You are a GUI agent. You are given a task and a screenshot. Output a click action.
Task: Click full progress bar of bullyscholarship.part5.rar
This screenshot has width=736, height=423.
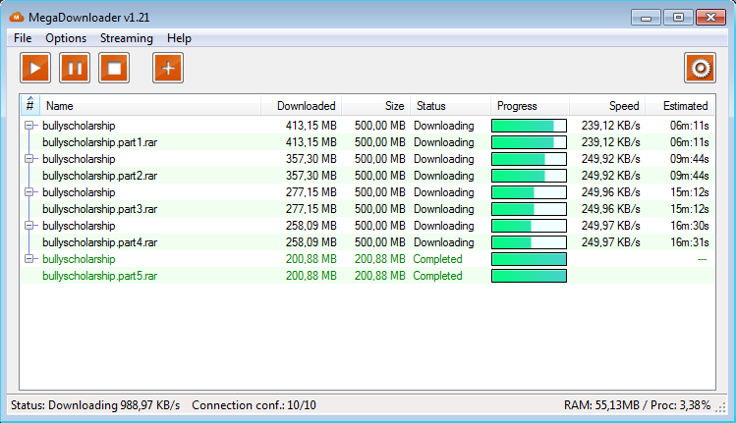529,275
